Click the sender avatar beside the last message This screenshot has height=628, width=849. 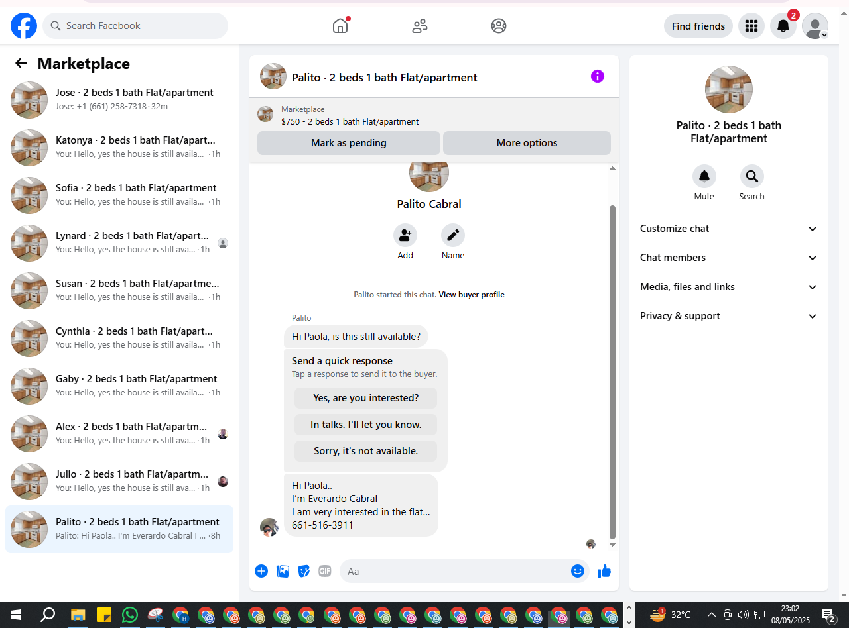pyautogui.click(x=269, y=527)
